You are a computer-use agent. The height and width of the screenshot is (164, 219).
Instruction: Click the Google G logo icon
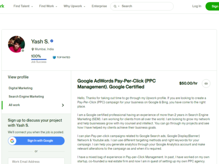tap(12, 141)
